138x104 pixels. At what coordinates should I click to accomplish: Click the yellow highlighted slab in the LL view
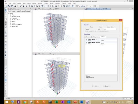[x=62, y=66]
